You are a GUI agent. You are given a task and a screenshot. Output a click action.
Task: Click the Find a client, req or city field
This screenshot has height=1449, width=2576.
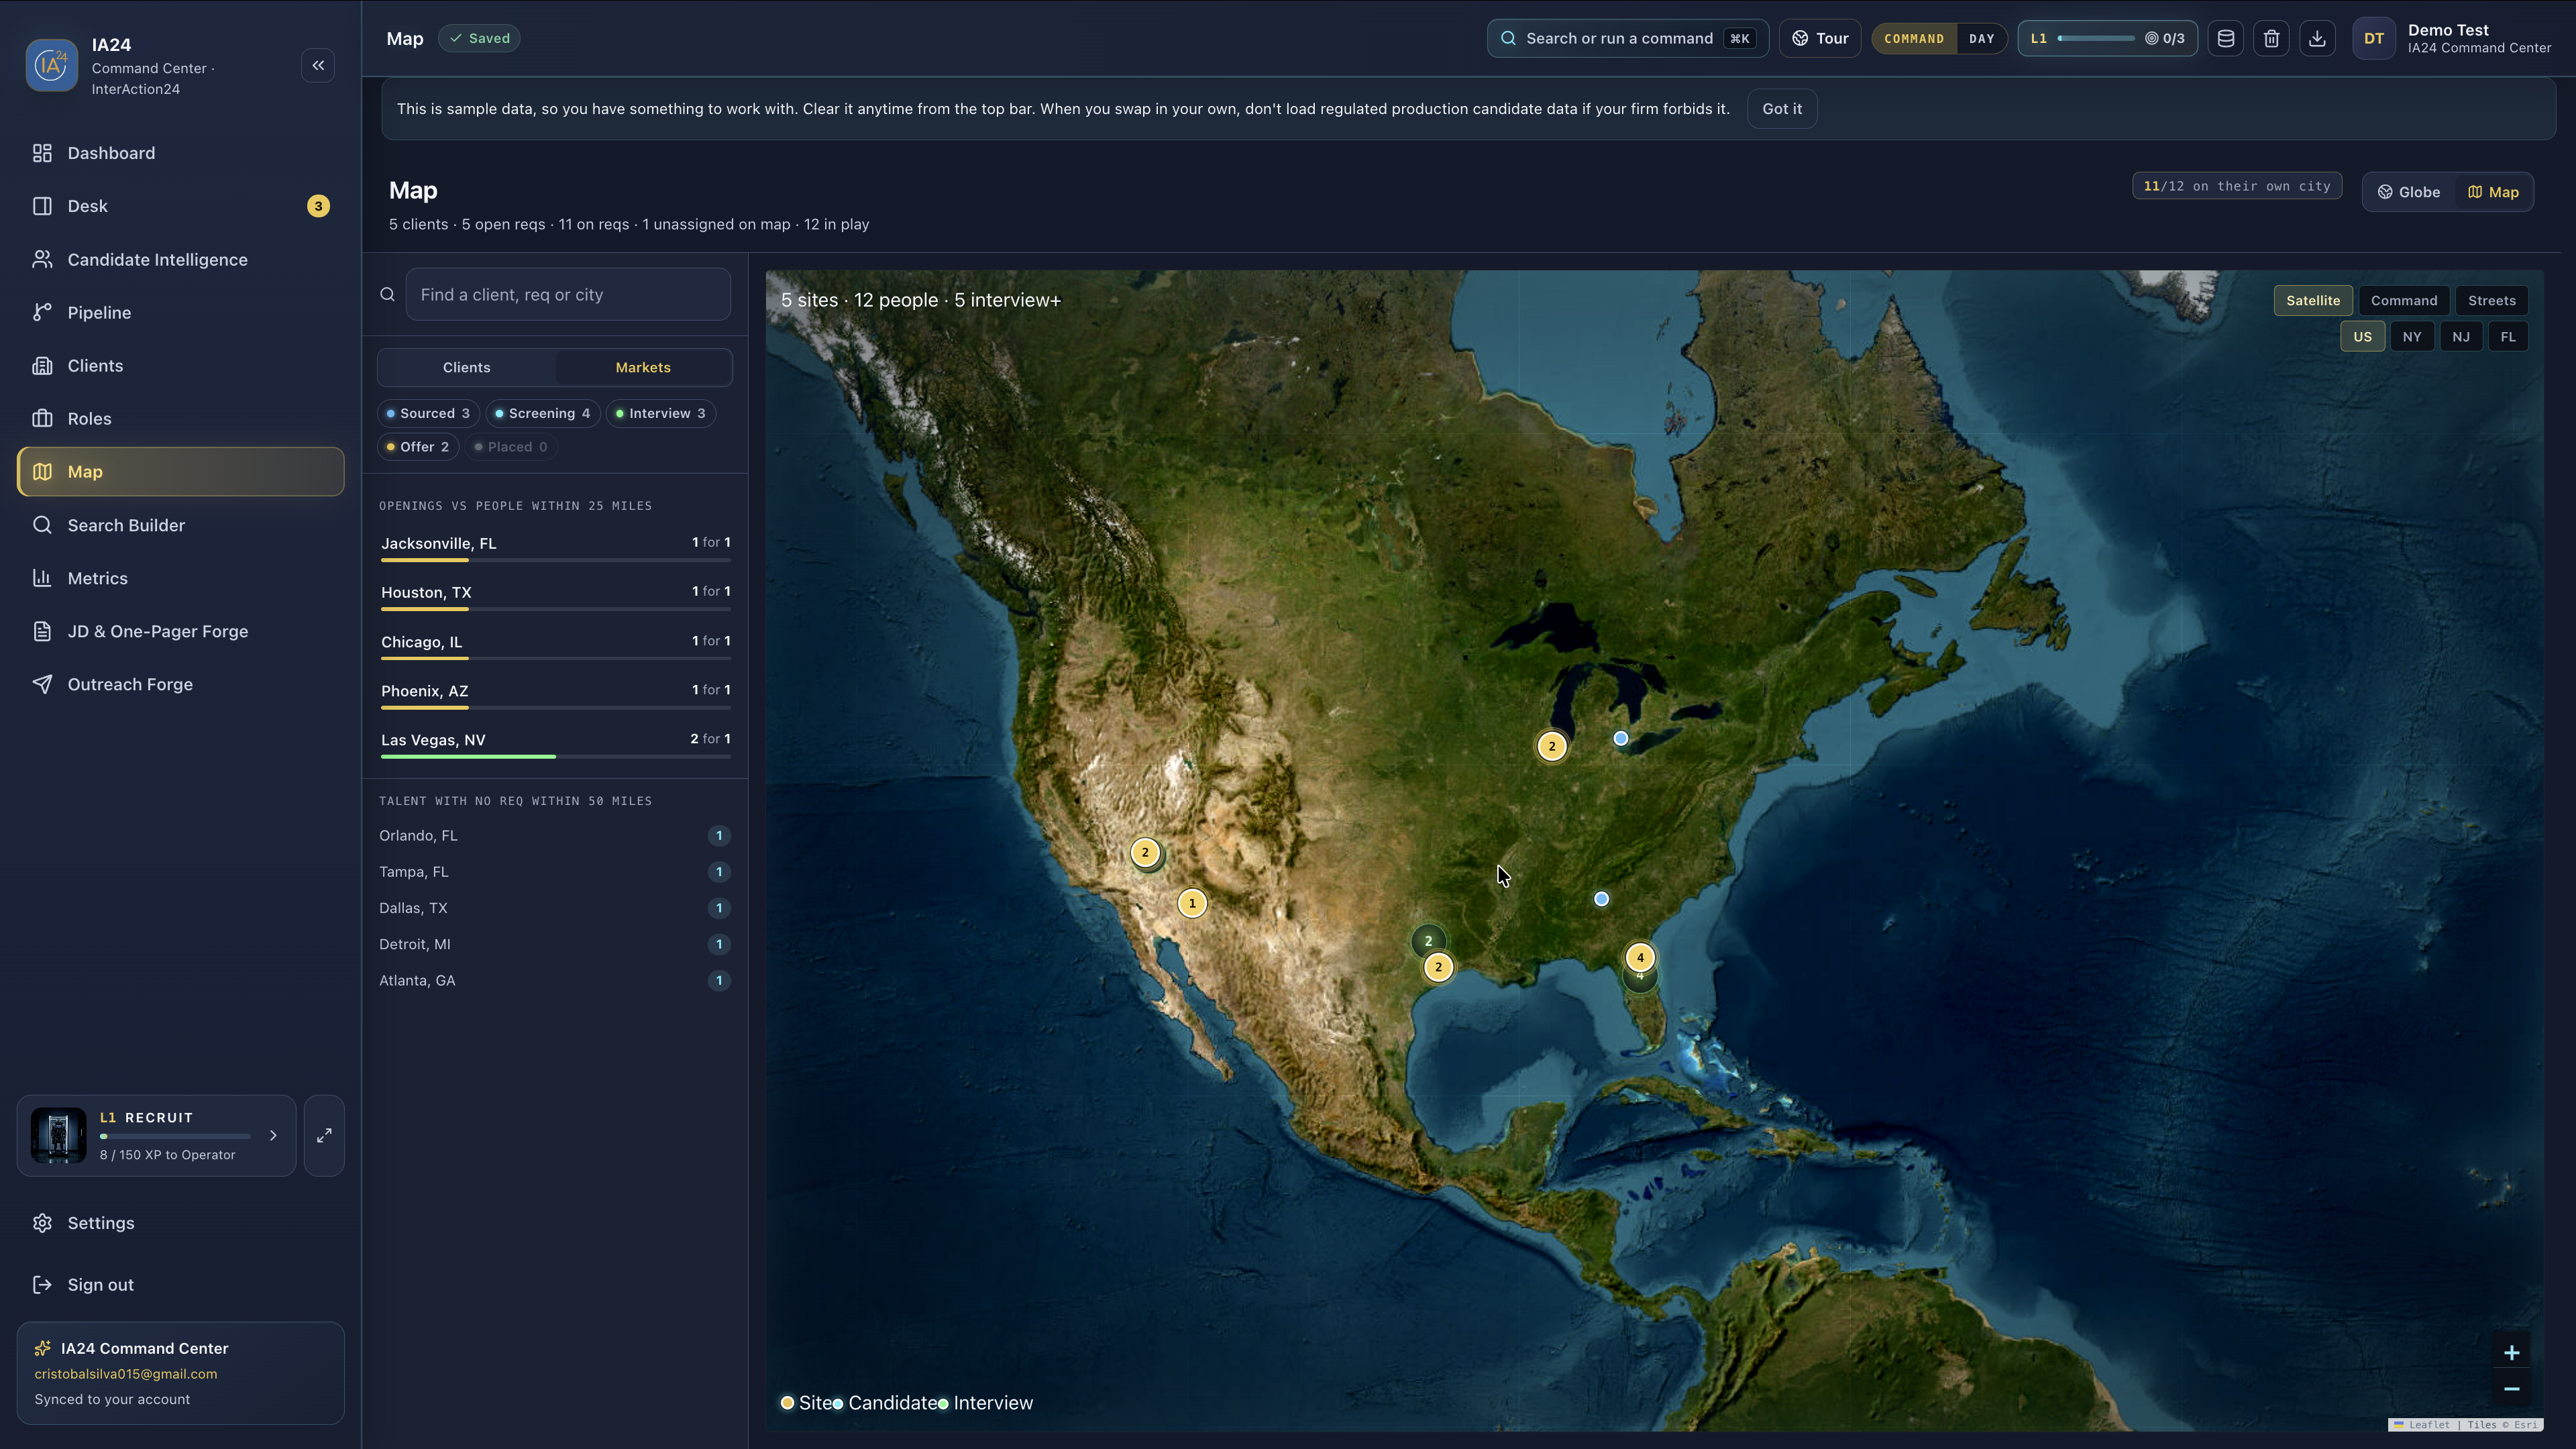568,294
